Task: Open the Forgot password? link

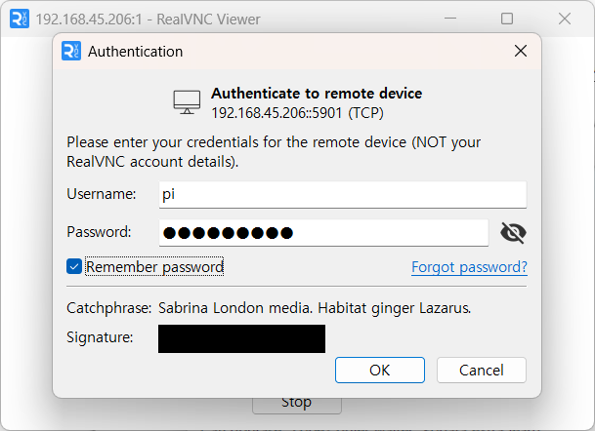Action: click(469, 267)
